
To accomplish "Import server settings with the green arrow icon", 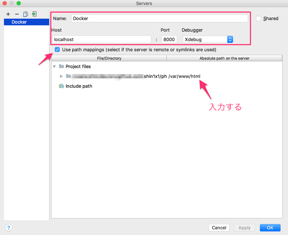I will (x=34, y=14).
